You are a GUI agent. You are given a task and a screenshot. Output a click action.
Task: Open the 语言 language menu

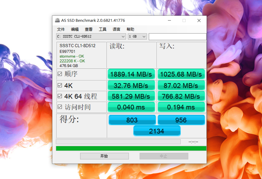pos(116,29)
